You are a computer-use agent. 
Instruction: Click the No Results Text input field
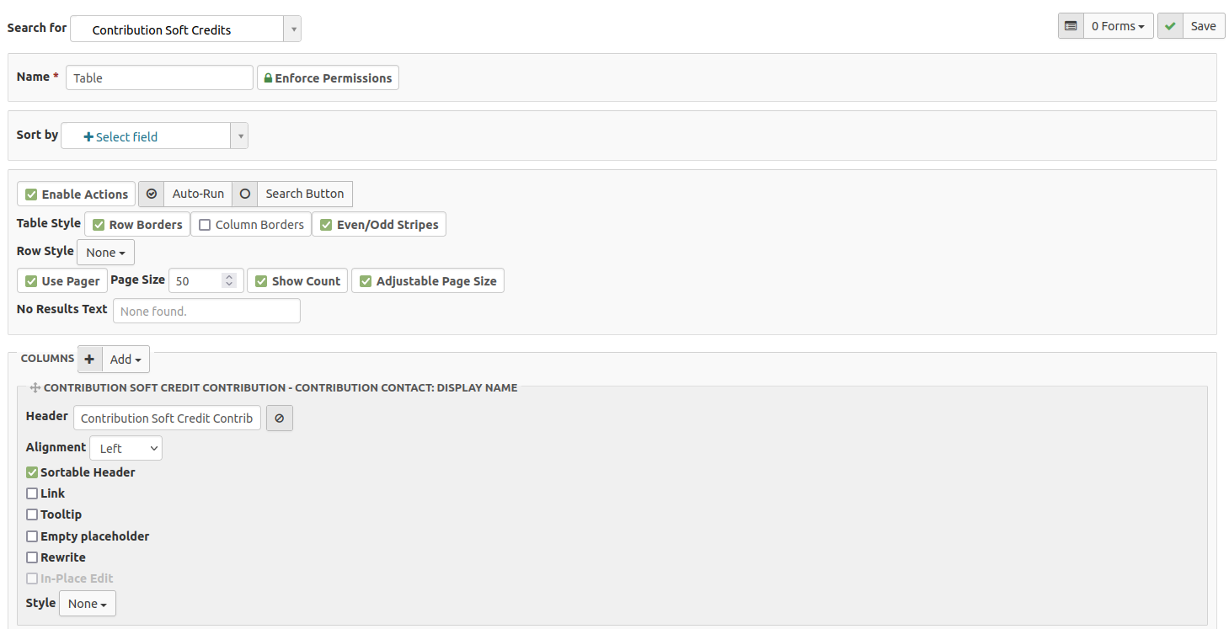[x=206, y=312]
